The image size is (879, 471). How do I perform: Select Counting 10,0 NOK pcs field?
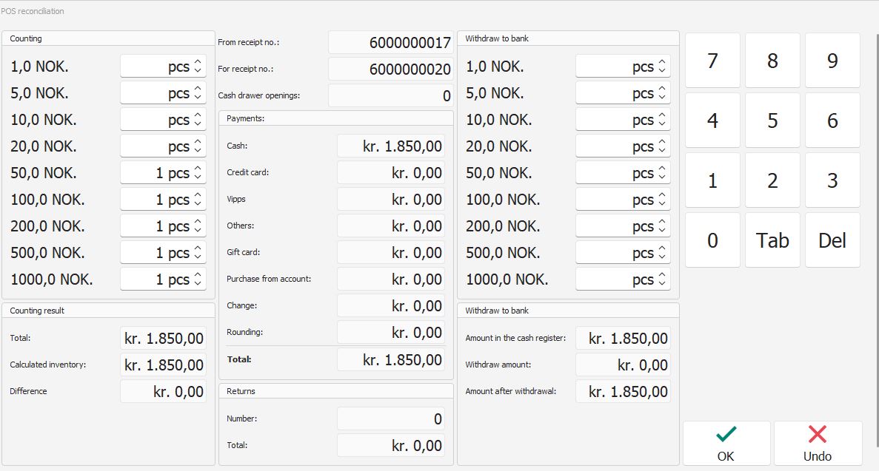tap(163, 119)
